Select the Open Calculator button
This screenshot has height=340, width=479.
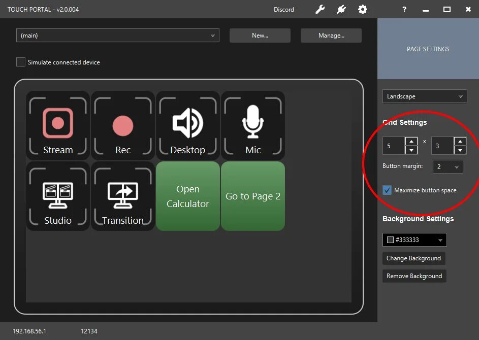point(187,196)
